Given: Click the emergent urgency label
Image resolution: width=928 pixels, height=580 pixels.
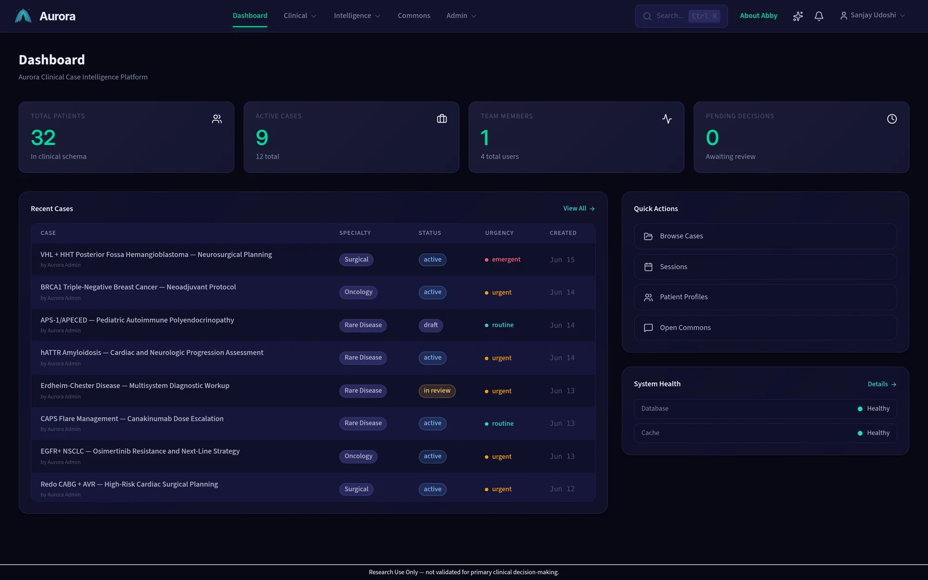Looking at the screenshot, I should pos(506,259).
